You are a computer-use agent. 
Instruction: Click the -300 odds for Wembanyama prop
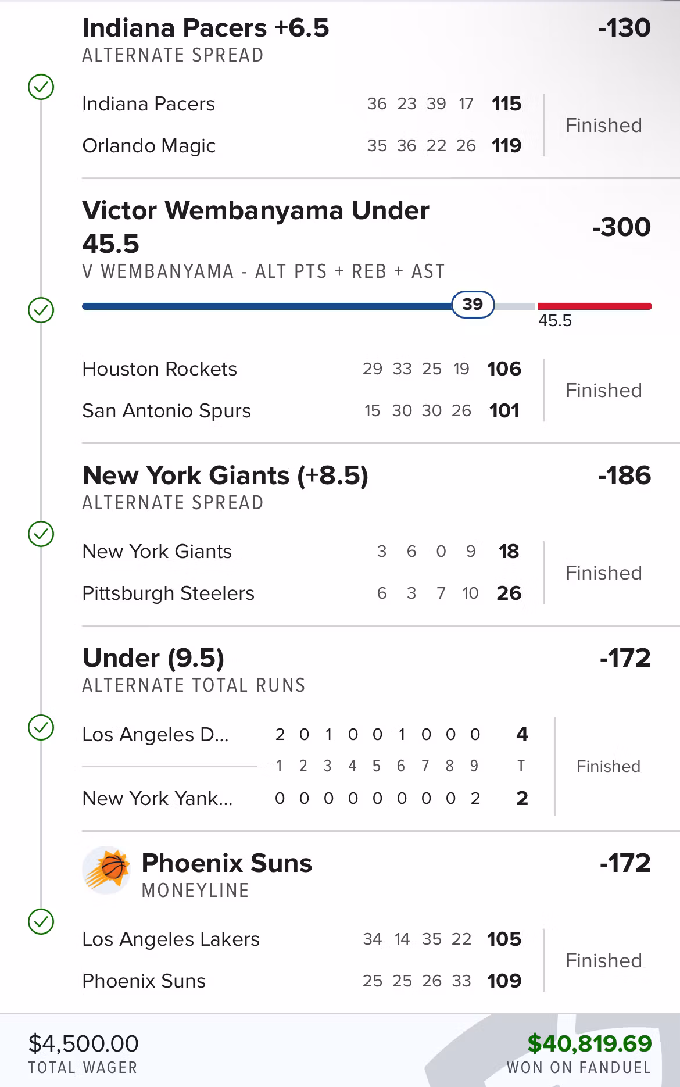621,227
